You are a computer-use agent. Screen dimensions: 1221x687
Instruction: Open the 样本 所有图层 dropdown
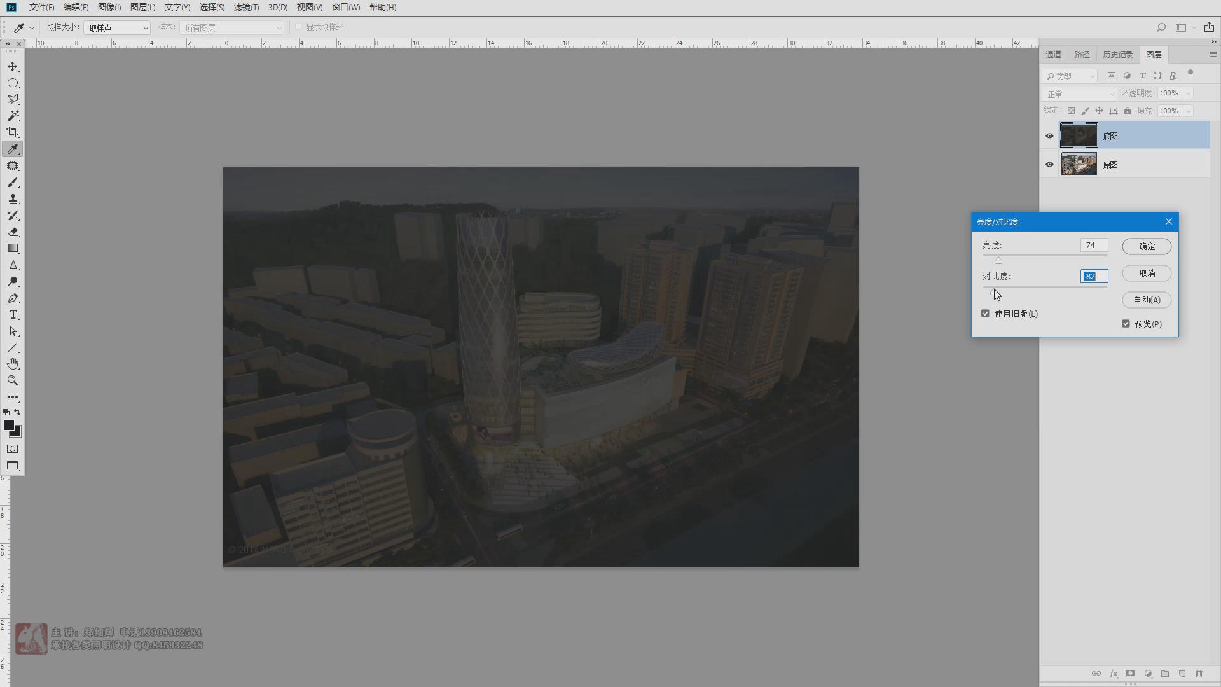(231, 28)
